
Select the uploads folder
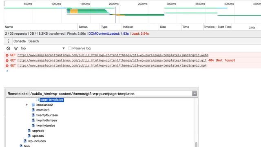[38, 136]
